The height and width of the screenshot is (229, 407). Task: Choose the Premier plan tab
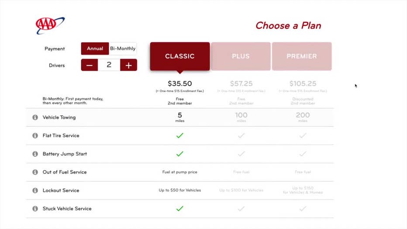coord(302,56)
